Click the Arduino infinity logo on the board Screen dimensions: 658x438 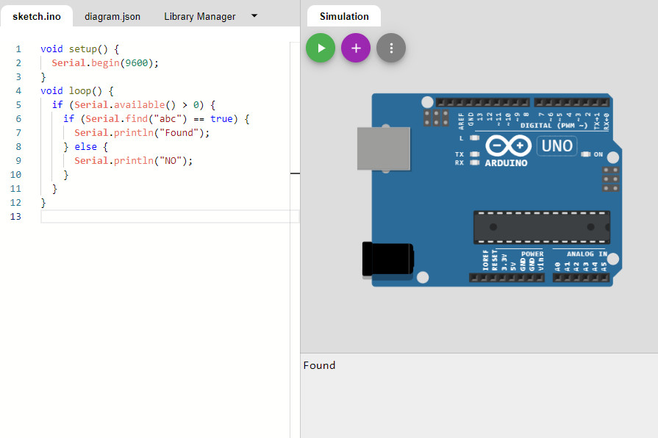point(508,146)
